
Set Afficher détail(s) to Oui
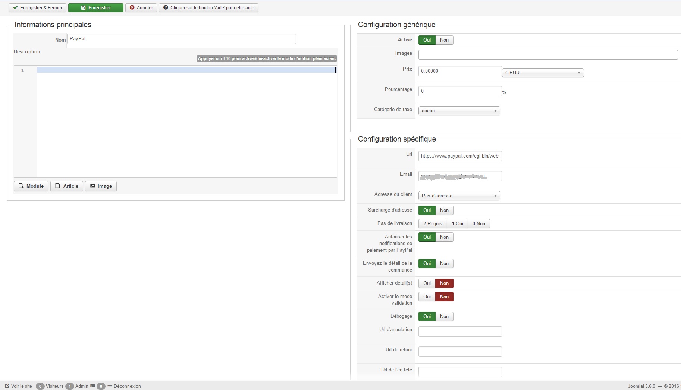click(x=427, y=283)
